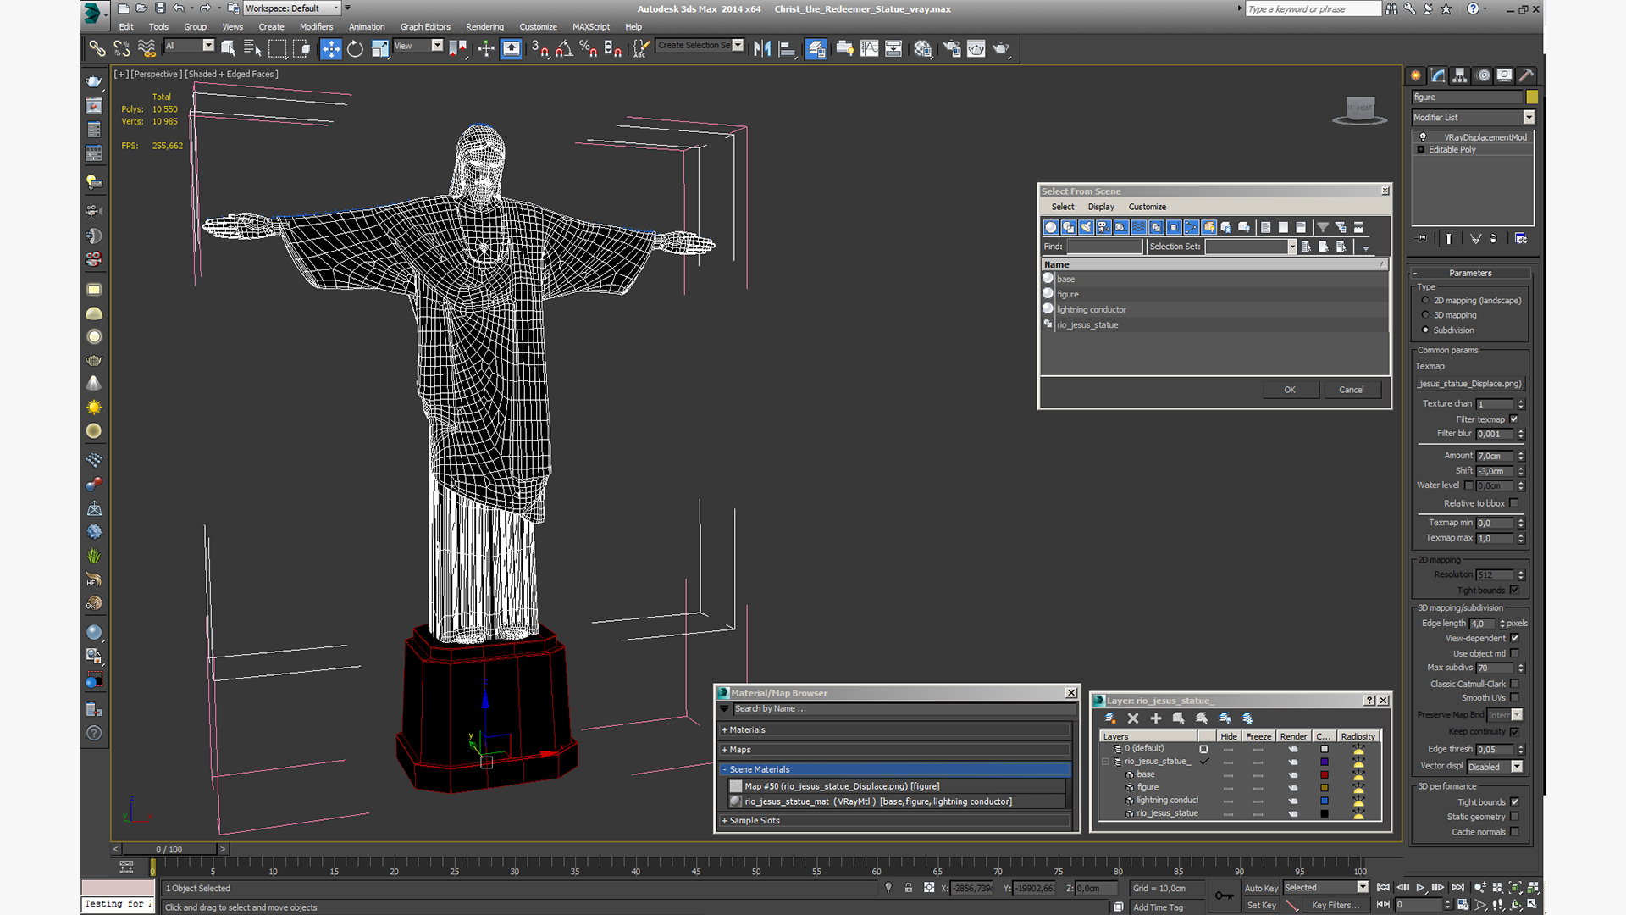Click Add Selected Objects plus icon in Layer window
This screenshot has width=1626, height=915.
pyautogui.click(x=1156, y=718)
